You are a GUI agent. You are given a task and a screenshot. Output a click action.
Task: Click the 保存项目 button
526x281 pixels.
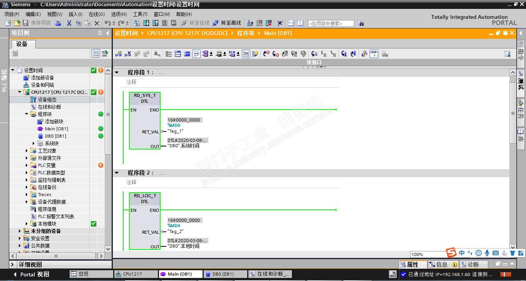(37, 23)
